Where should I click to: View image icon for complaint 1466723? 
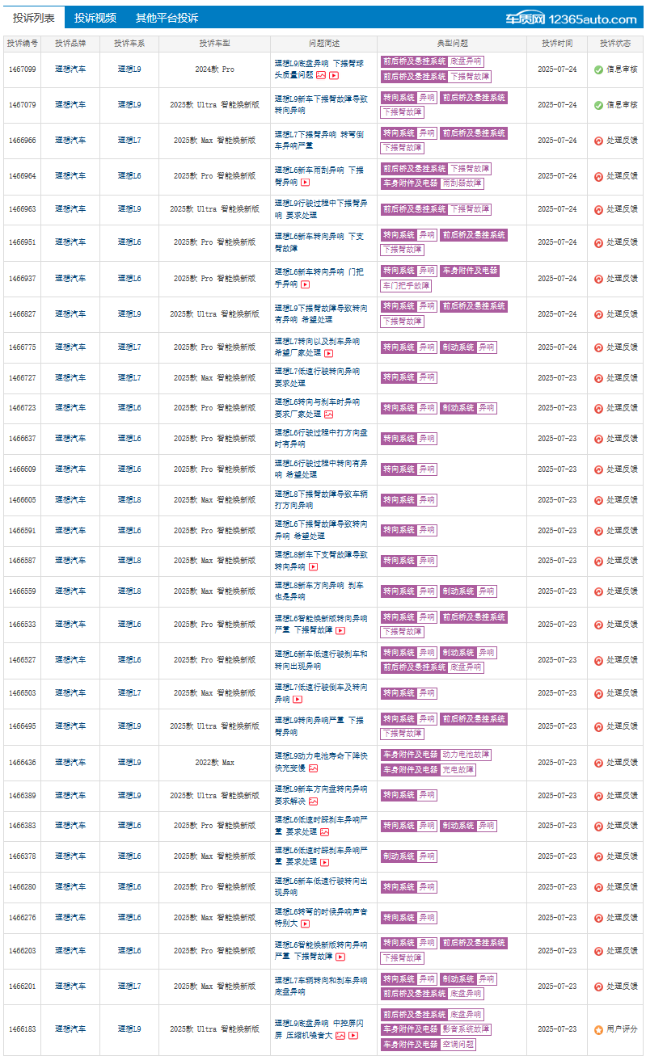point(328,414)
